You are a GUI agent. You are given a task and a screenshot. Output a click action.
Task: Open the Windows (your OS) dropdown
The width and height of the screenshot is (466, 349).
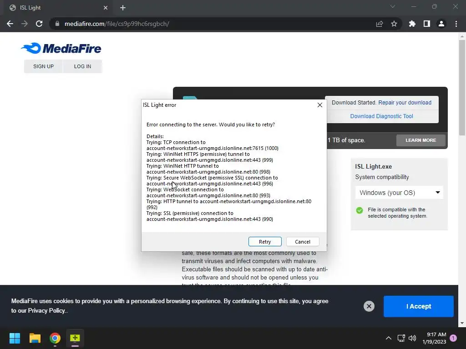[399, 193]
